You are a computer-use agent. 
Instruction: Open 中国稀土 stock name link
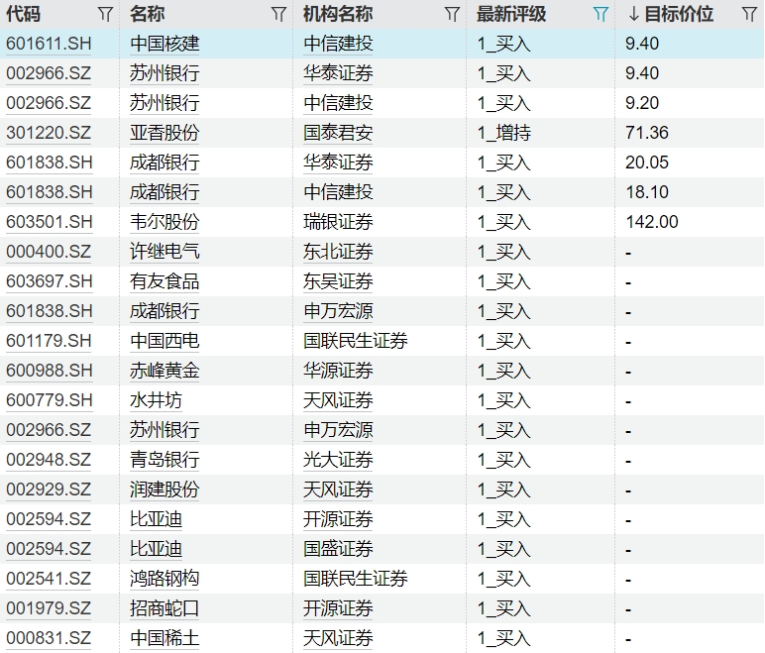point(164,639)
